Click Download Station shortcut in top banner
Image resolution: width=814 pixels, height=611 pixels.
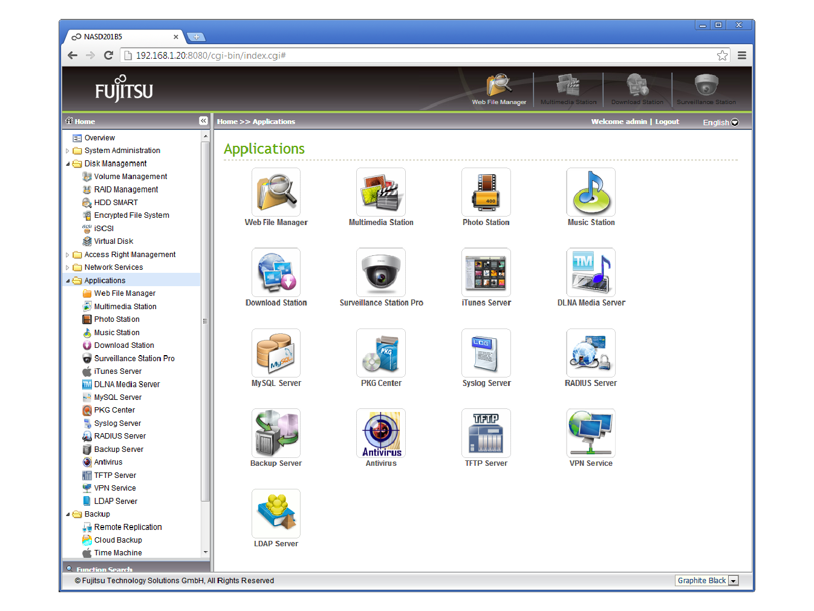(637, 90)
